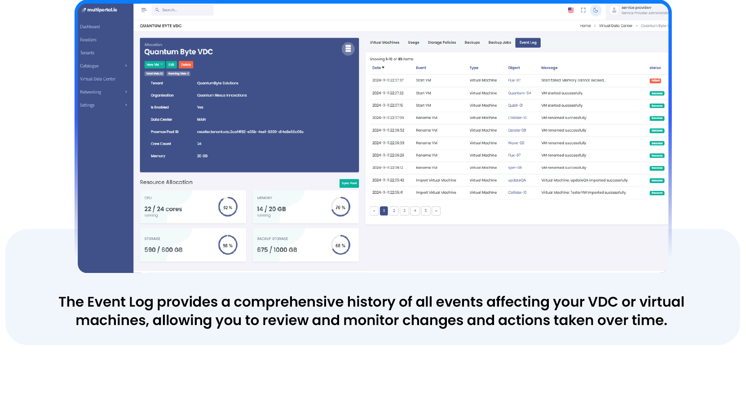The width and height of the screenshot is (746, 400).
Task: Click the server stack icon on allocation card
Action: 348,49
